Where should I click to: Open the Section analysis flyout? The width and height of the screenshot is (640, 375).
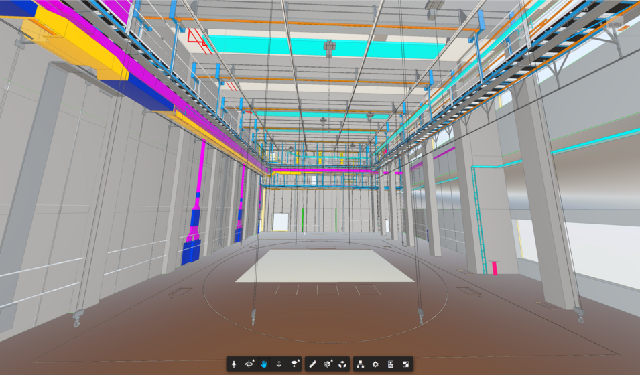[328, 364]
